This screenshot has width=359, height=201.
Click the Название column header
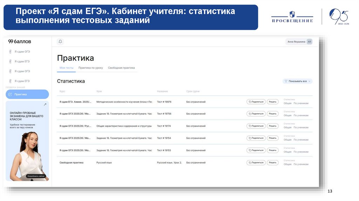click(162, 91)
